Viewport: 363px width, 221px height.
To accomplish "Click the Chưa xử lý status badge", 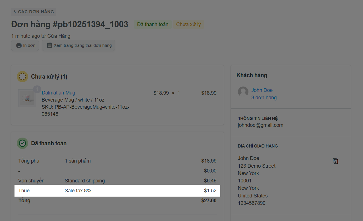I will coord(188,24).
